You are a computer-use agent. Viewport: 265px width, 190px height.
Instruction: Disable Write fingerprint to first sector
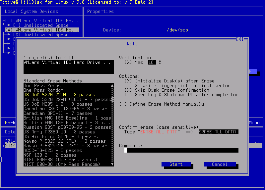click(x=136, y=85)
